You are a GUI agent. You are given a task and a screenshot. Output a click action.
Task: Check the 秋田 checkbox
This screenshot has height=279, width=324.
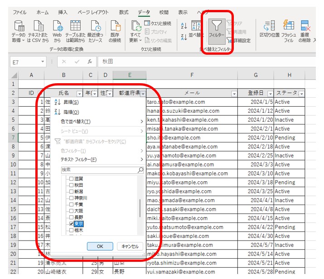tap(71, 185)
